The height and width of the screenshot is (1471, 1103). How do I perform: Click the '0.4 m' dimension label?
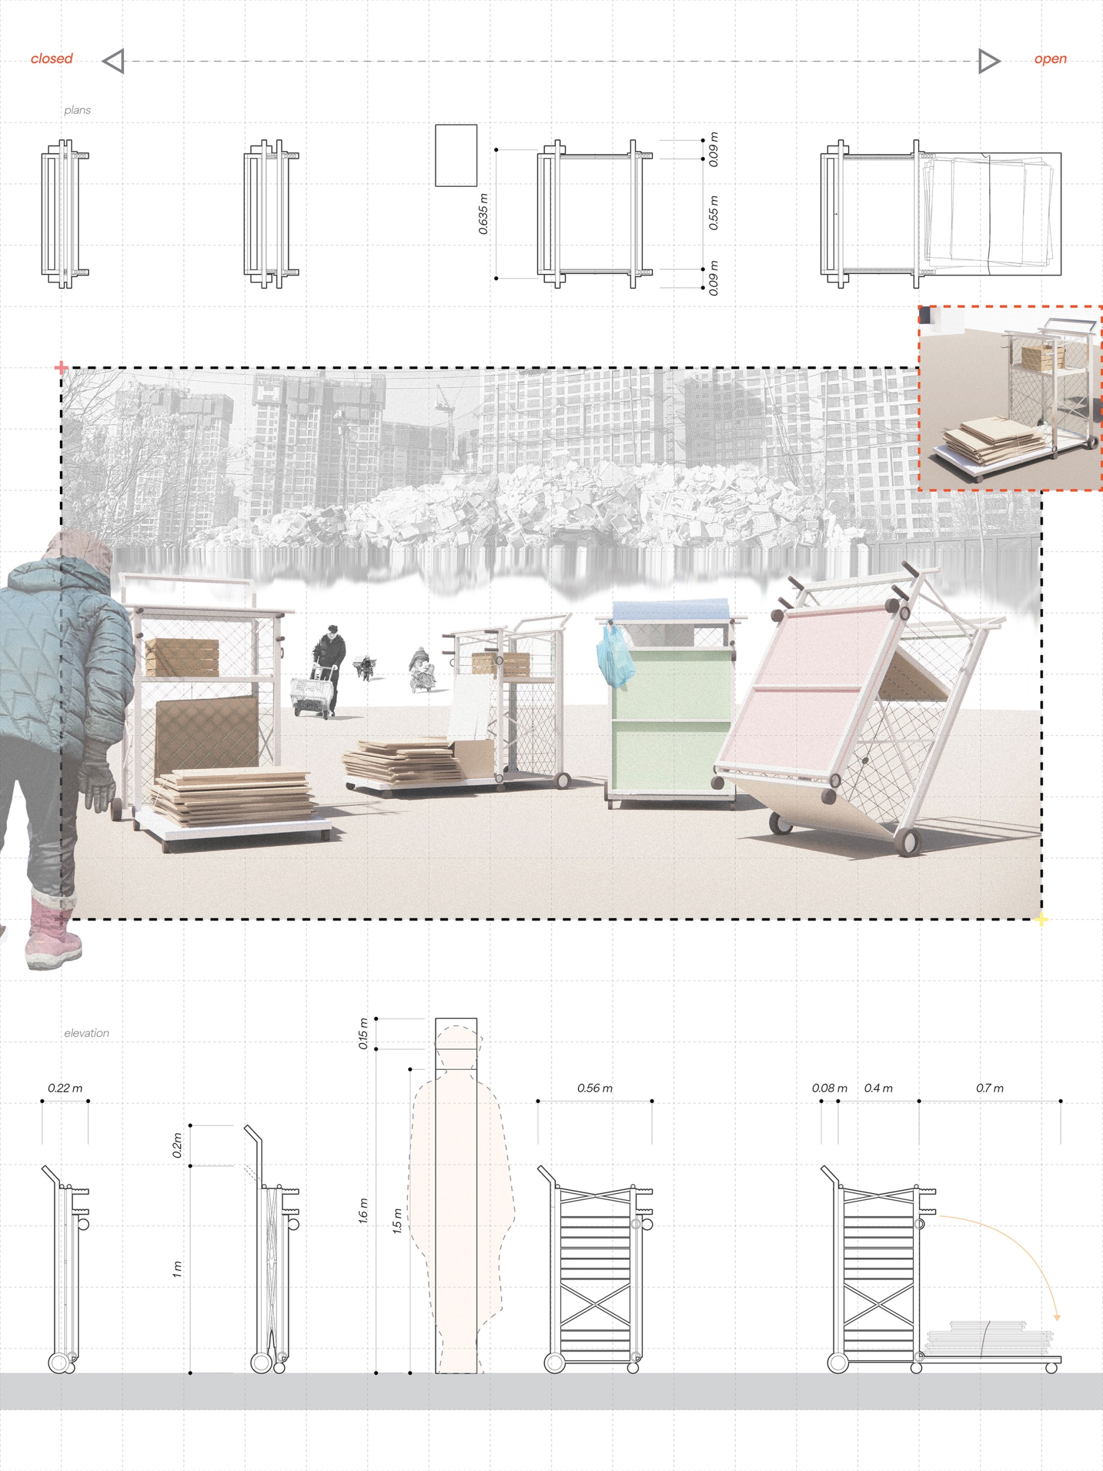pos(878,1088)
